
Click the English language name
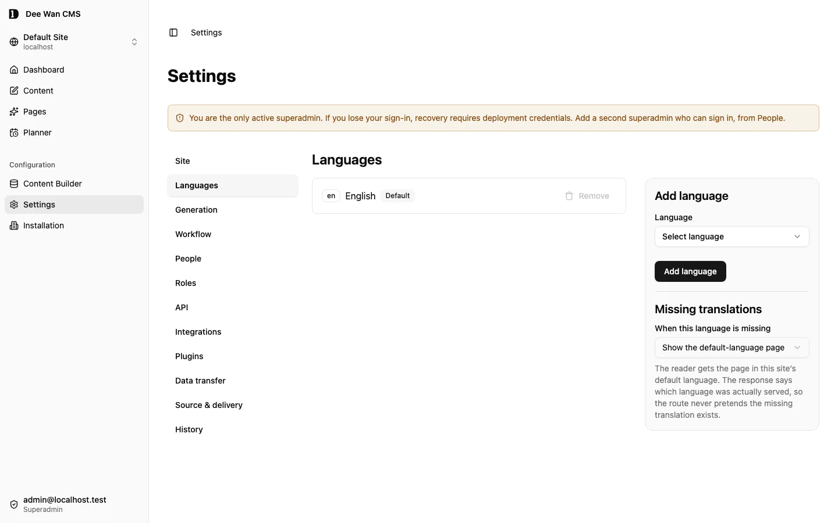(360, 196)
